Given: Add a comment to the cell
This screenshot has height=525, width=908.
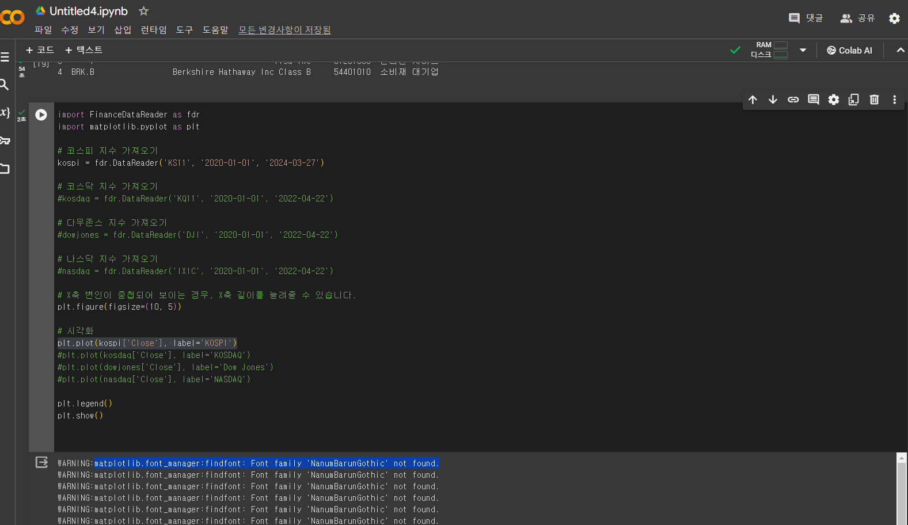Looking at the screenshot, I should [x=813, y=100].
